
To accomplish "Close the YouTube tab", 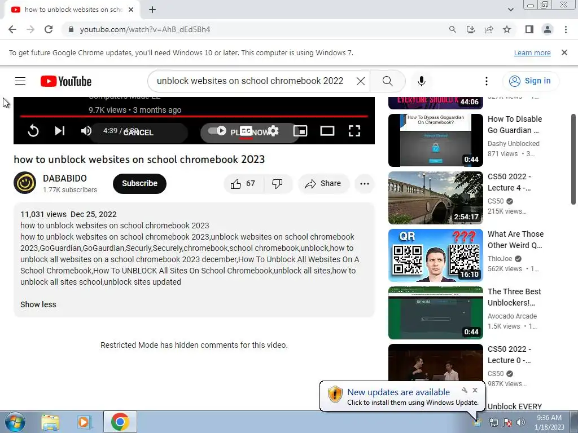I will 131,10.
